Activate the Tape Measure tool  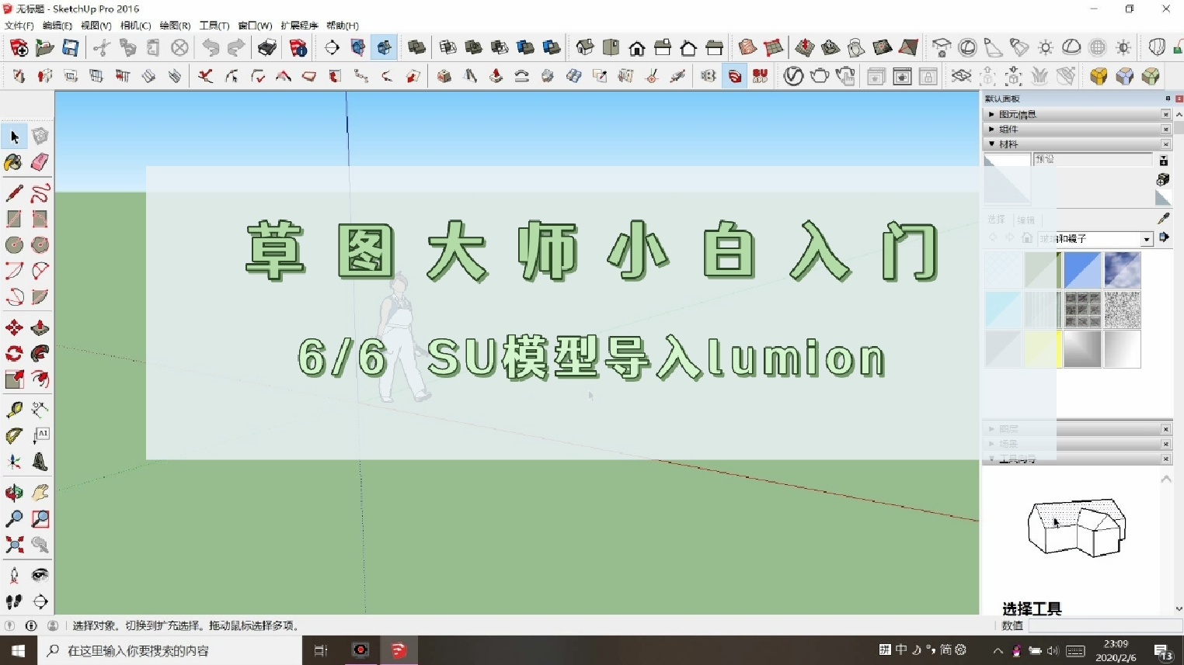click(14, 410)
